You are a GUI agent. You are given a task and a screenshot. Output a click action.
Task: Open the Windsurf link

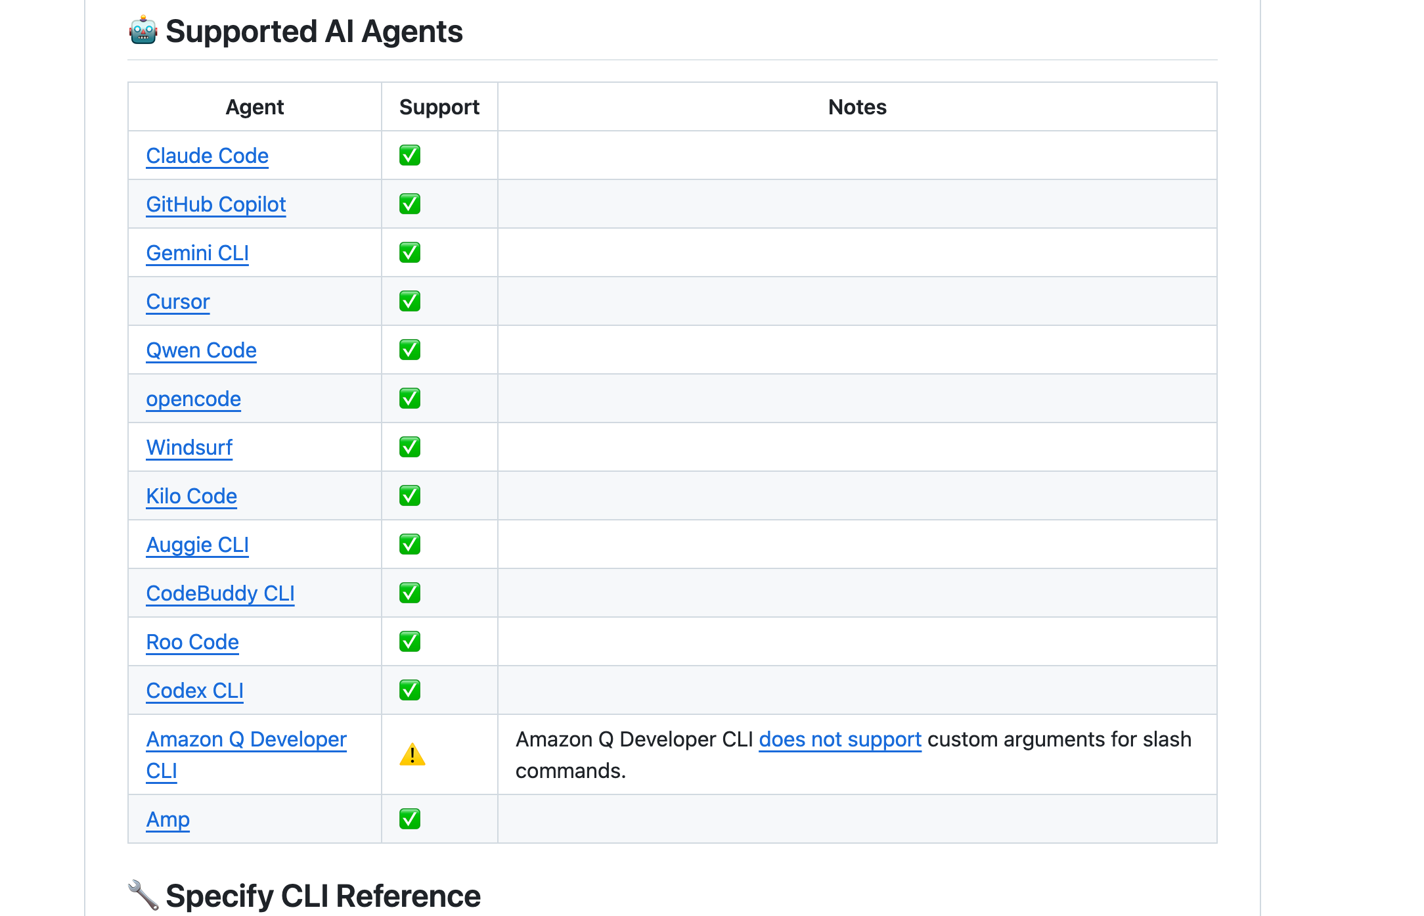coord(189,447)
